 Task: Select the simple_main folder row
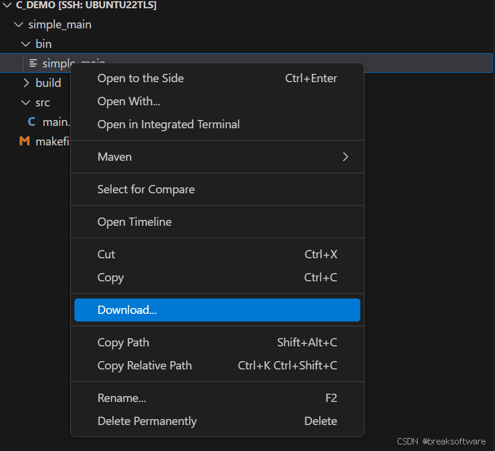coord(246,25)
